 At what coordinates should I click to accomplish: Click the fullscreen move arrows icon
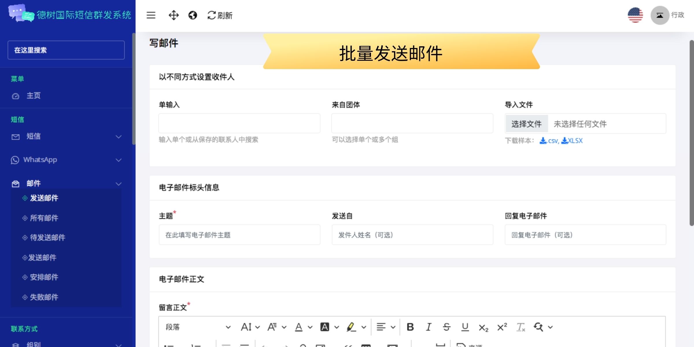pos(173,15)
